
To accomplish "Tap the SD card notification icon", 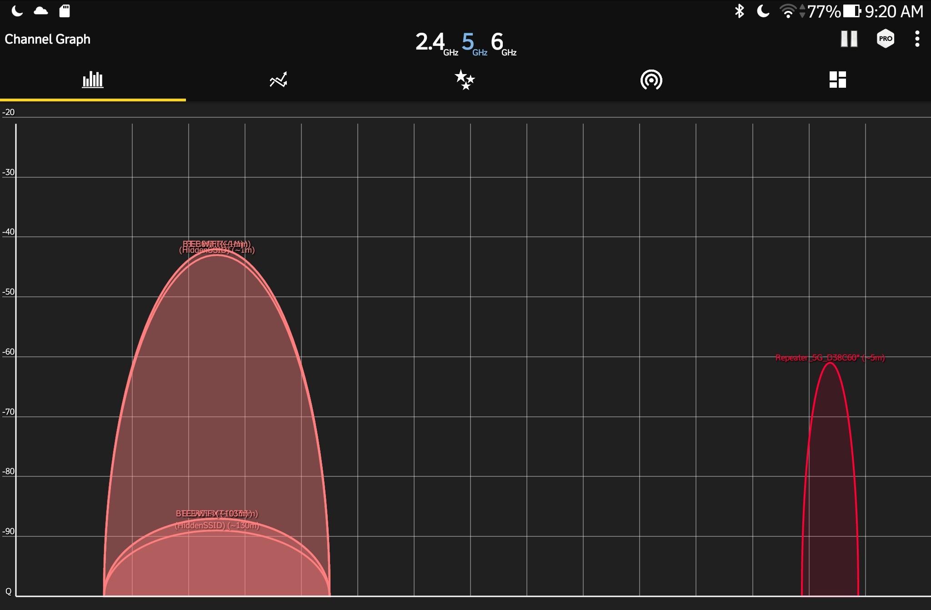I will 65,11.
